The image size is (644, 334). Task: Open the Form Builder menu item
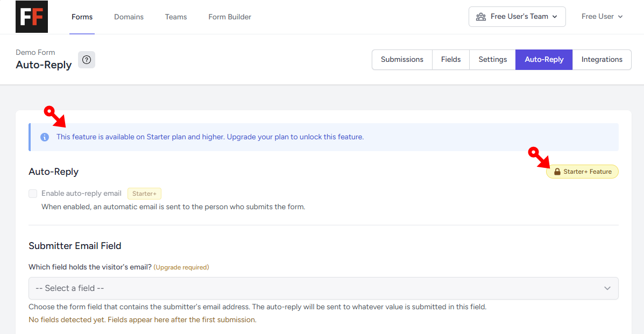(230, 17)
